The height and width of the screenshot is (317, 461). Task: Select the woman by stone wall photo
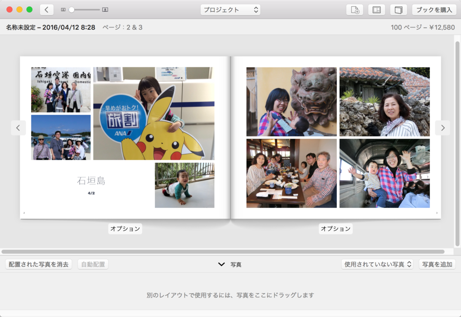click(384, 102)
